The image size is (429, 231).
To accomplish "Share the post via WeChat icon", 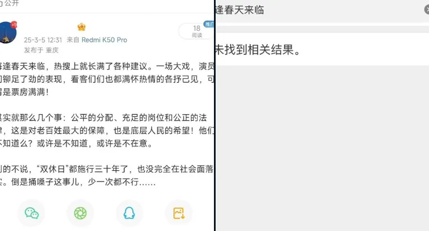I will tap(32, 213).
